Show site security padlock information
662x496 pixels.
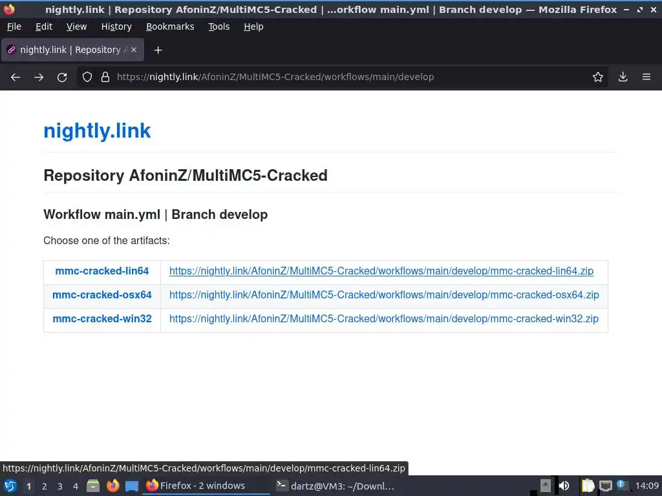(105, 77)
